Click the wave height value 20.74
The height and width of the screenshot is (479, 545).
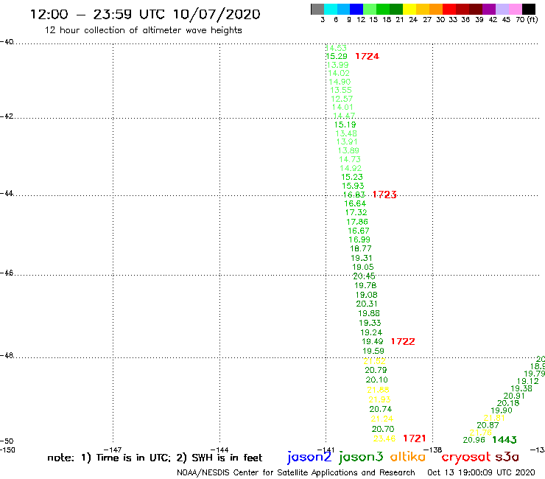[381, 410]
